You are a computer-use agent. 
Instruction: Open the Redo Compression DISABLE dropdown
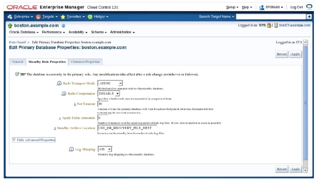tap(109, 94)
